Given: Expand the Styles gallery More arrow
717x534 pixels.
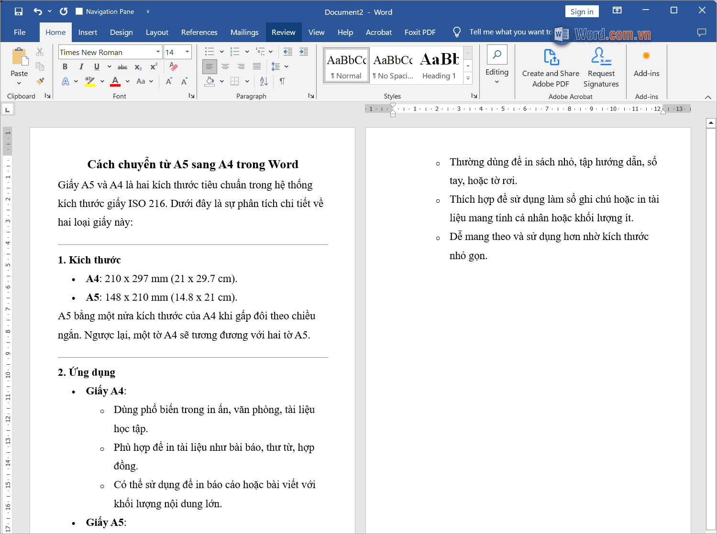Looking at the screenshot, I should [x=468, y=78].
